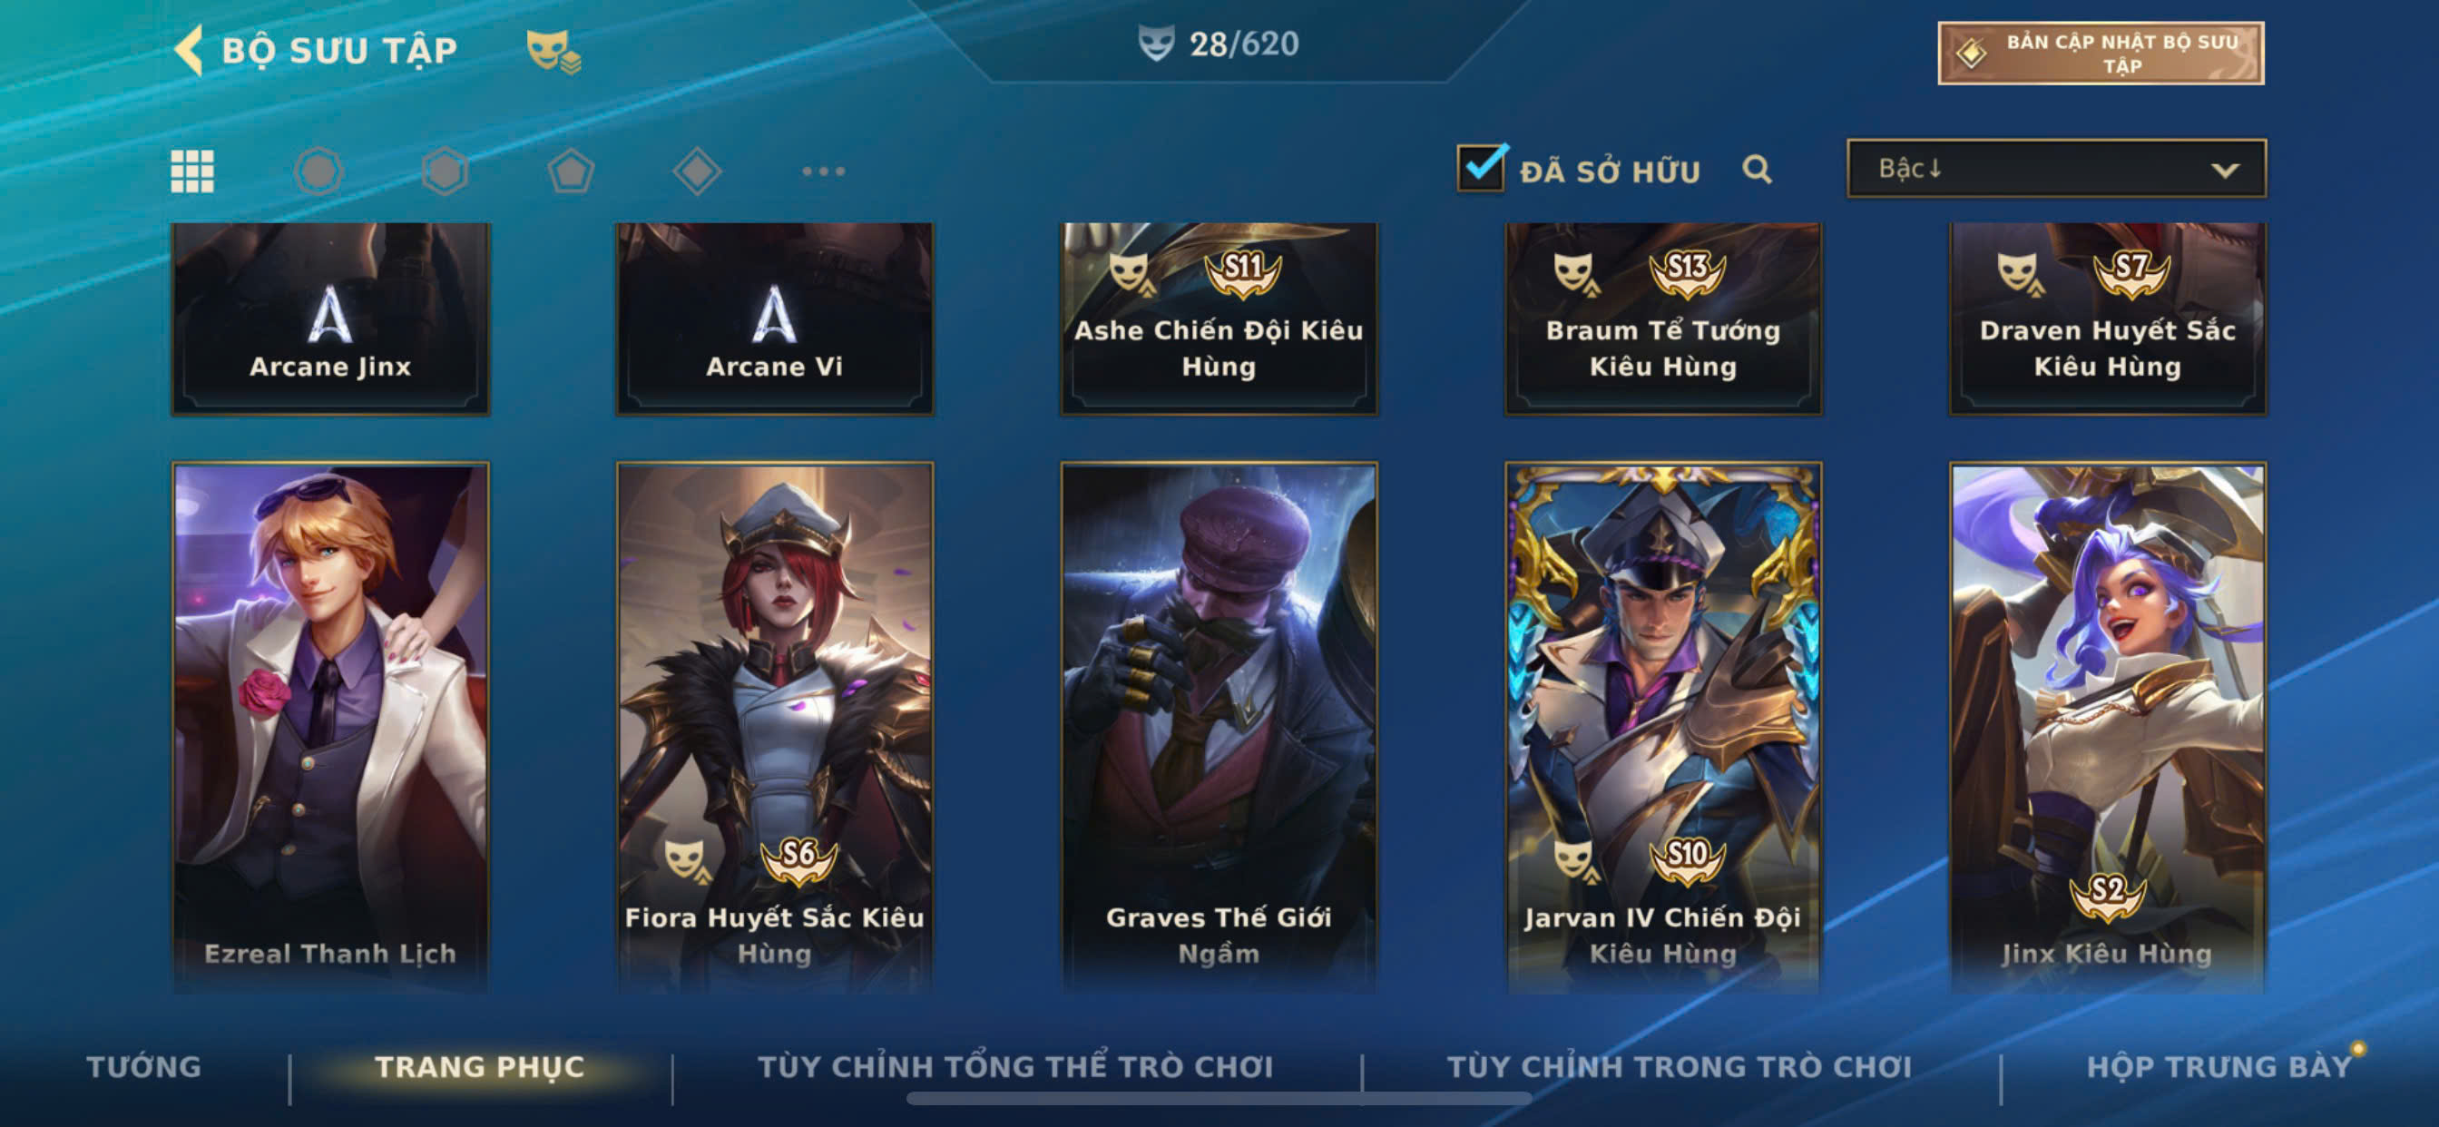Screen dimensions: 2439x1127
Task: Click the search magnifier icon
Action: click(1757, 170)
